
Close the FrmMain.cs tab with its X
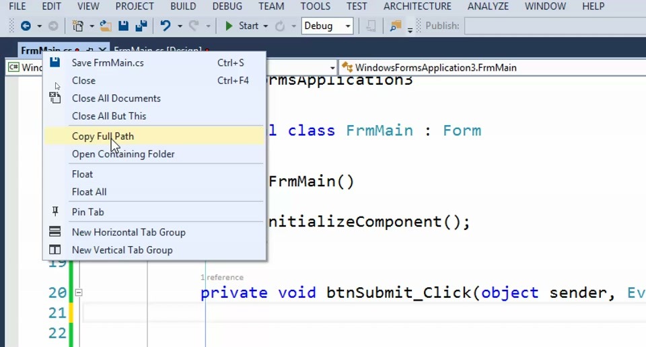[102, 50]
